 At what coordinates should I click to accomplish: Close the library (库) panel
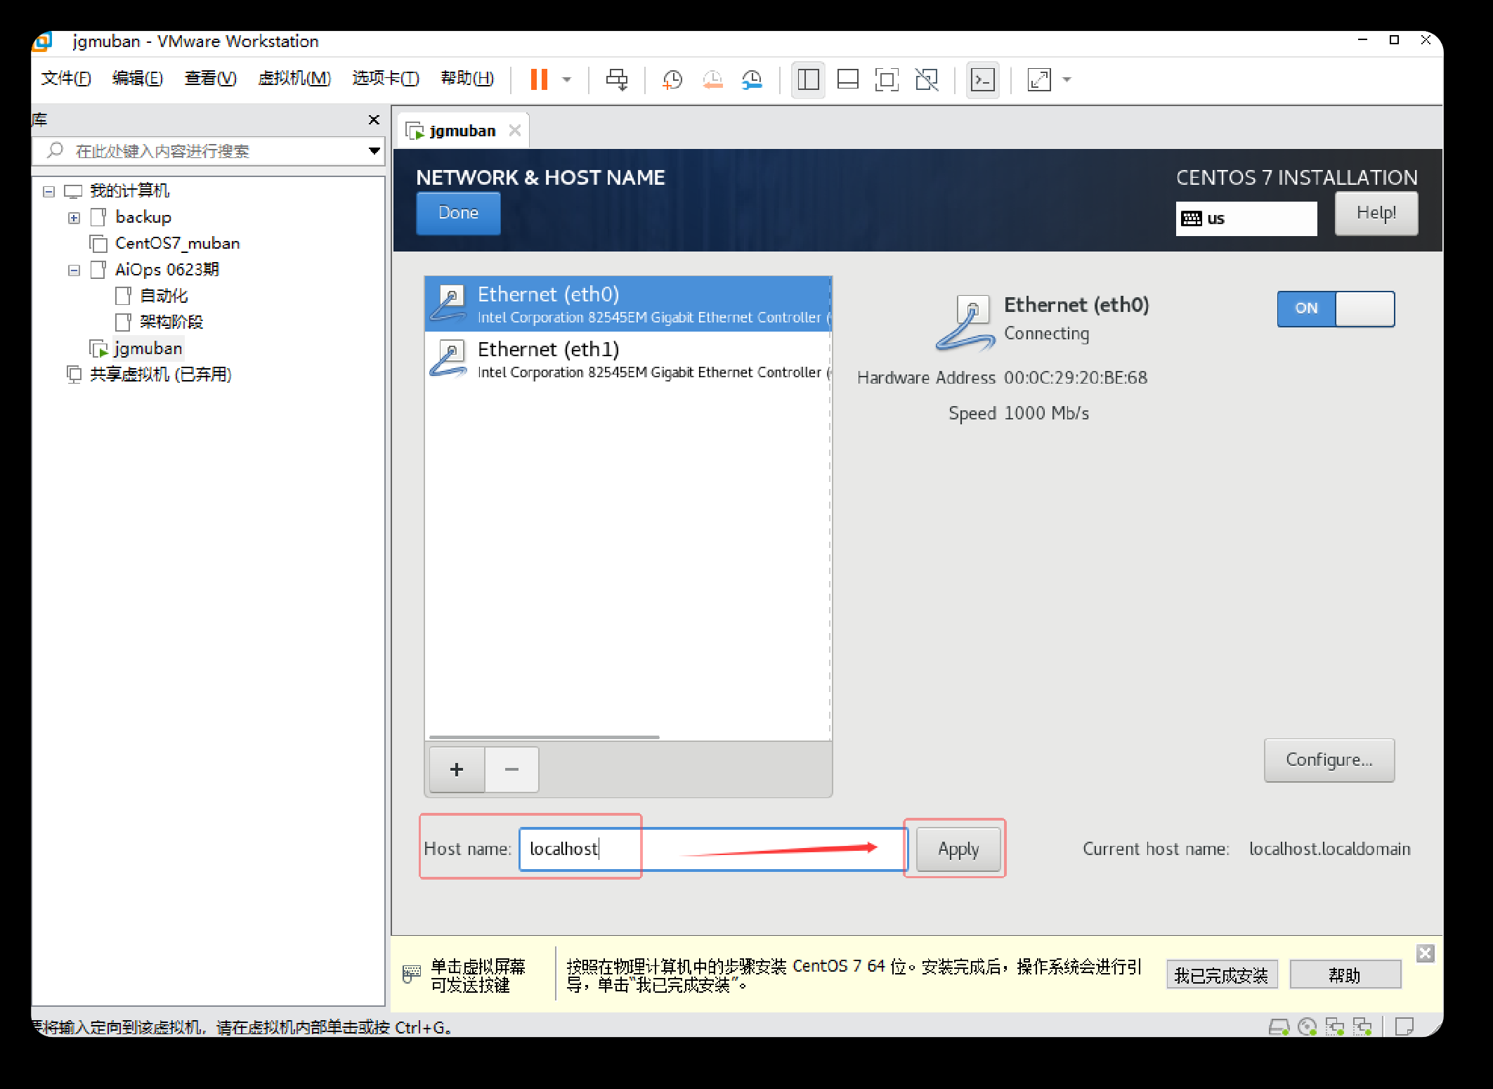click(x=374, y=119)
